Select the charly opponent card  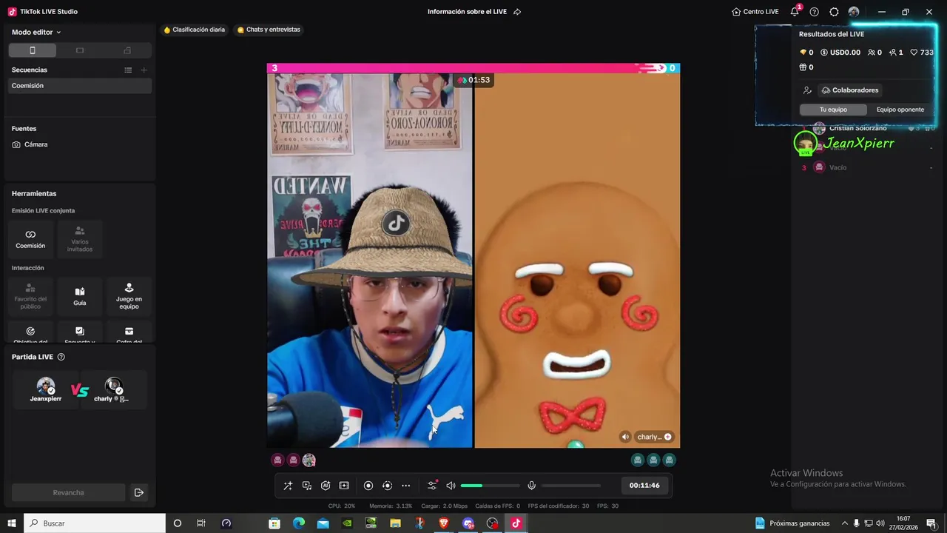[x=113, y=389]
